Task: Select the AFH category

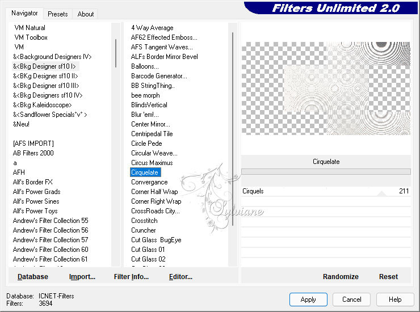Action: pos(19,172)
